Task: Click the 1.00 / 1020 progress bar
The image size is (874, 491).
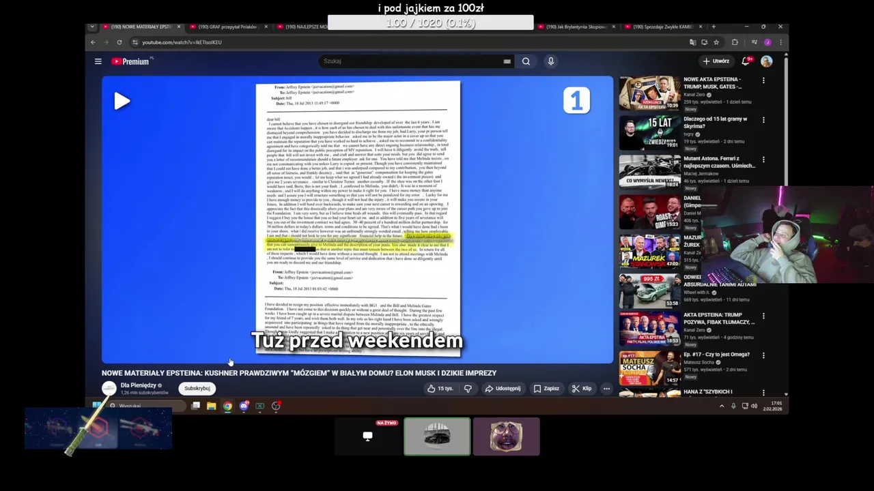Action: pos(430,23)
